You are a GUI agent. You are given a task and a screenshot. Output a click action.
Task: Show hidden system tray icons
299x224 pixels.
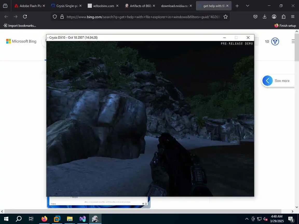(247, 219)
